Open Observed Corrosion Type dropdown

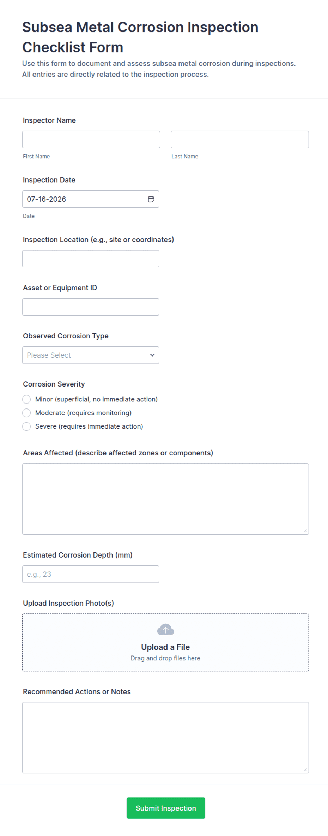tap(91, 355)
